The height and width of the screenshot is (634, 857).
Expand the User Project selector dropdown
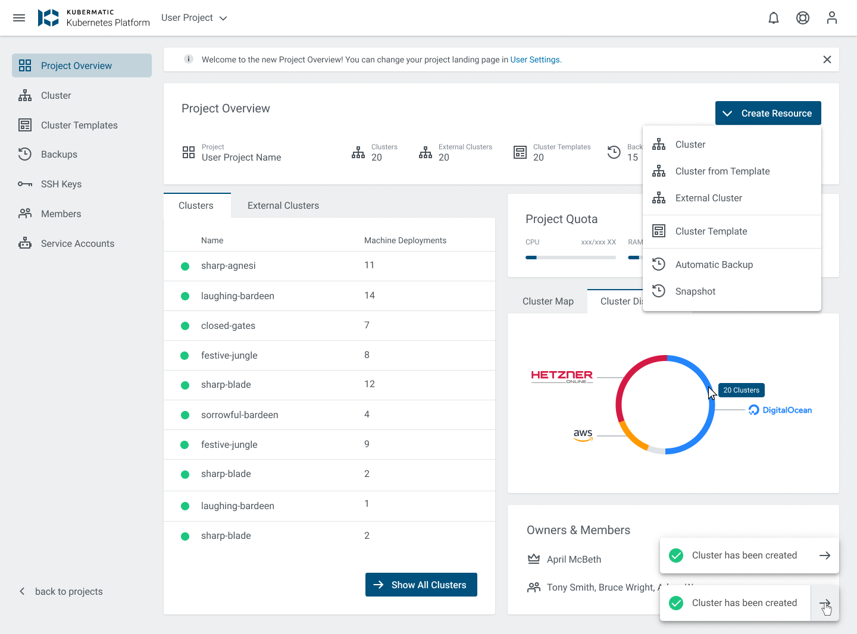(x=195, y=18)
